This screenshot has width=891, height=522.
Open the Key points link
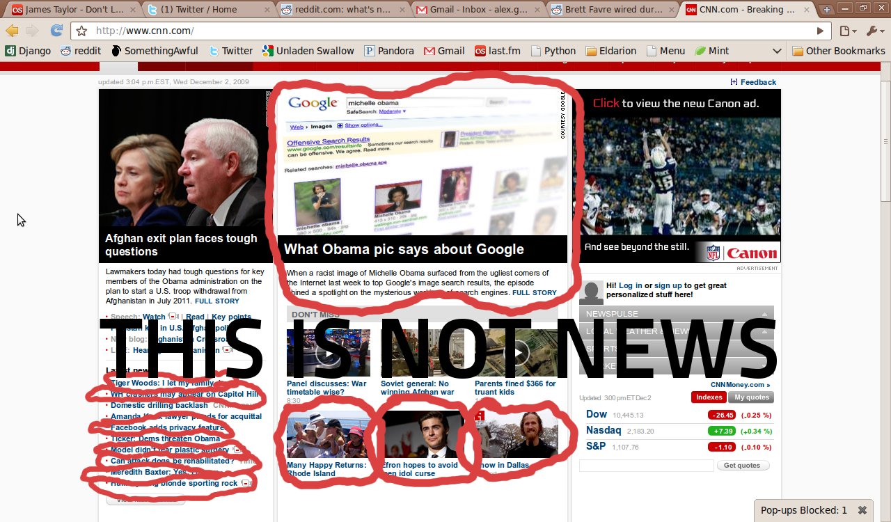231,317
